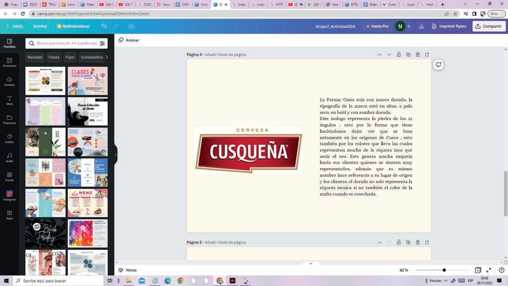
Task: Click the comment bubble beside Página 4
Action: (438, 65)
